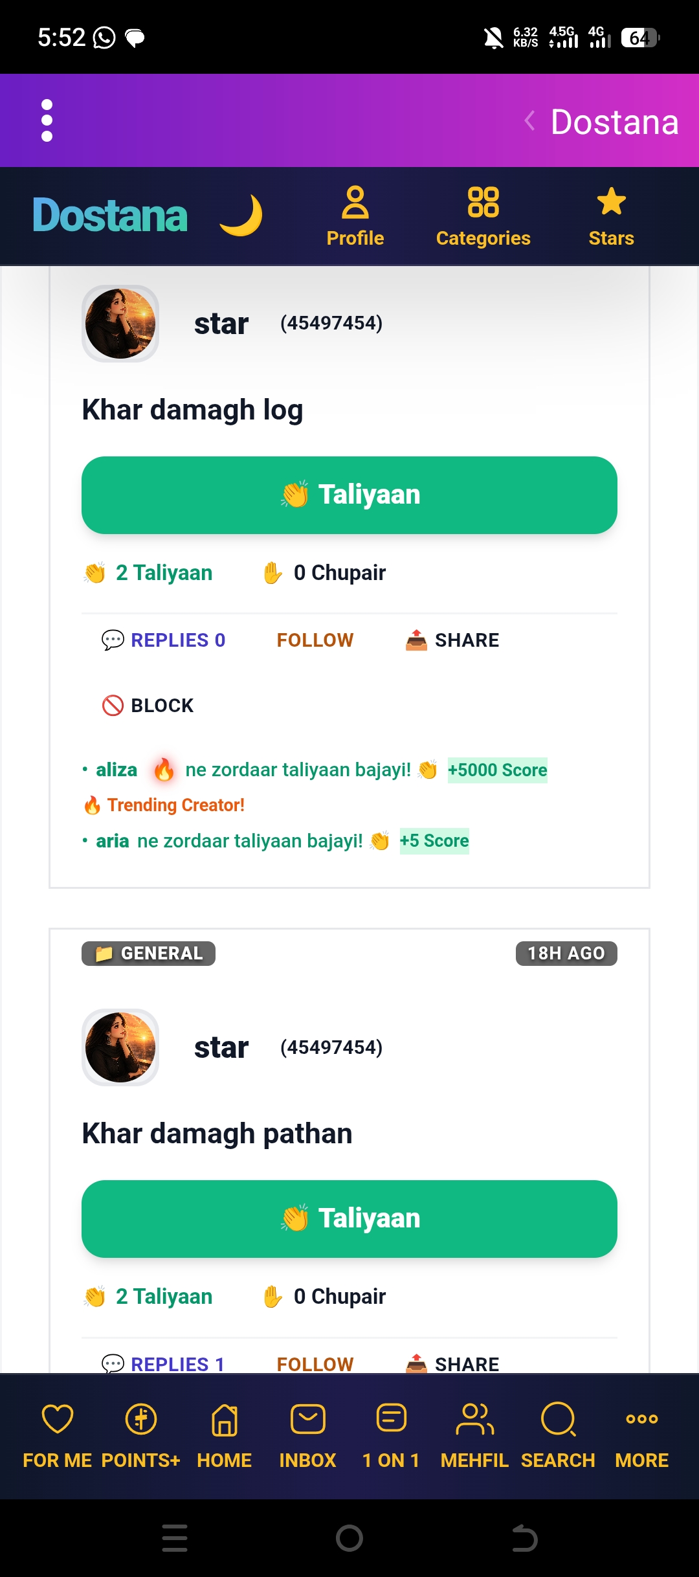This screenshot has height=1577, width=699.
Task: Tap Taliyaan button on Khar damagh log post
Action: [349, 495]
